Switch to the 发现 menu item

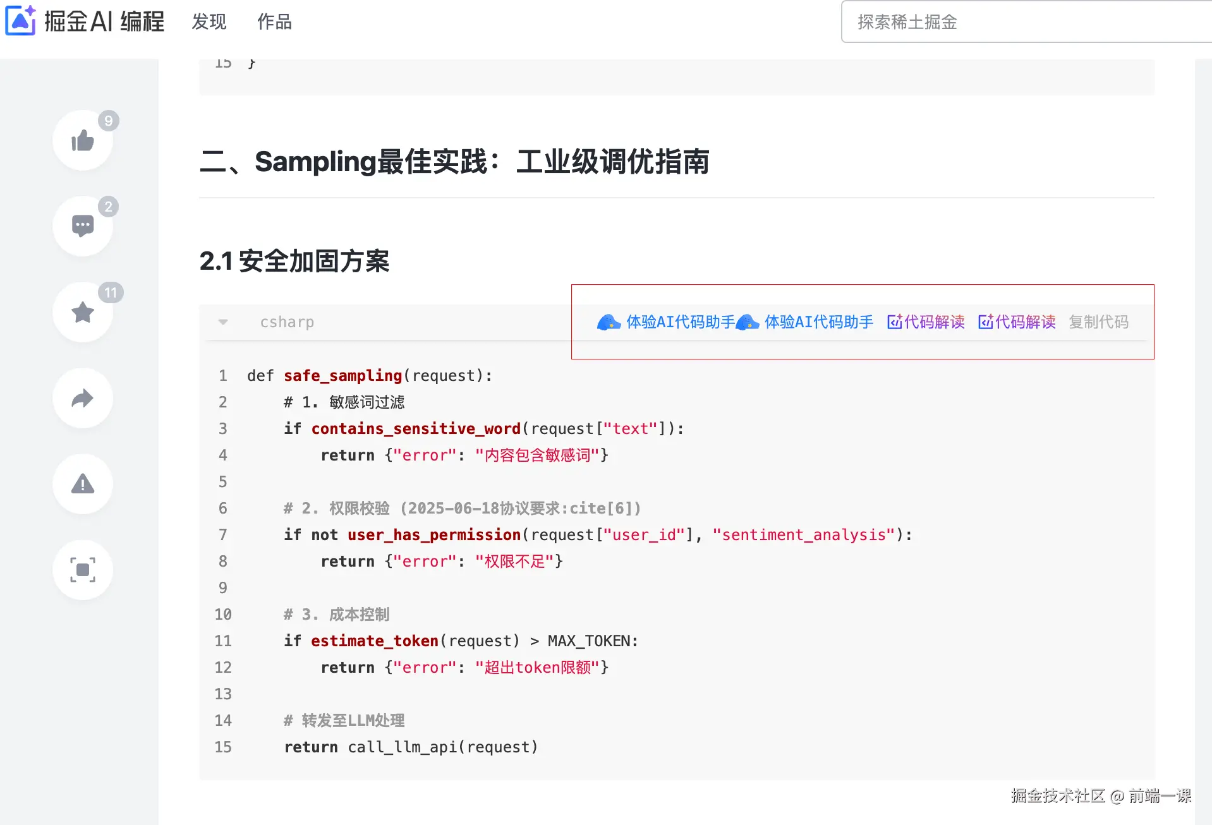click(209, 21)
